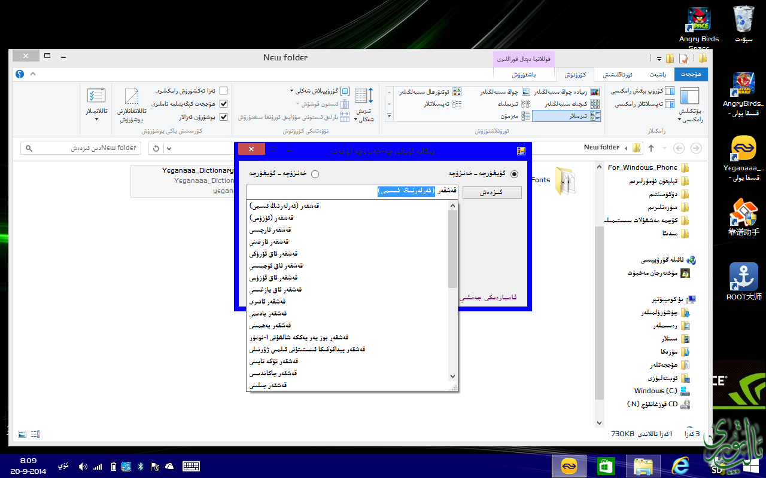Image resolution: width=766 pixels, height=478 pixels.
Task: Switch to the باشبەت (Home) tab
Action: [x=658, y=75]
